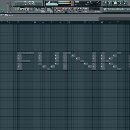The width and height of the screenshot is (130, 130).
Task: Click the green button below the faders
Action: click(x=2, y=10)
